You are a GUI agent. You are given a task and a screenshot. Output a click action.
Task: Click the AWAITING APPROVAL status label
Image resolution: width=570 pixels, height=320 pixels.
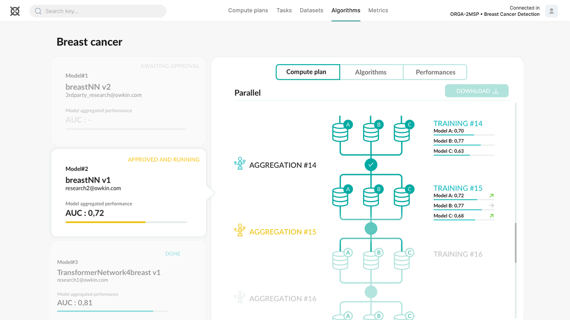(x=170, y=66)
